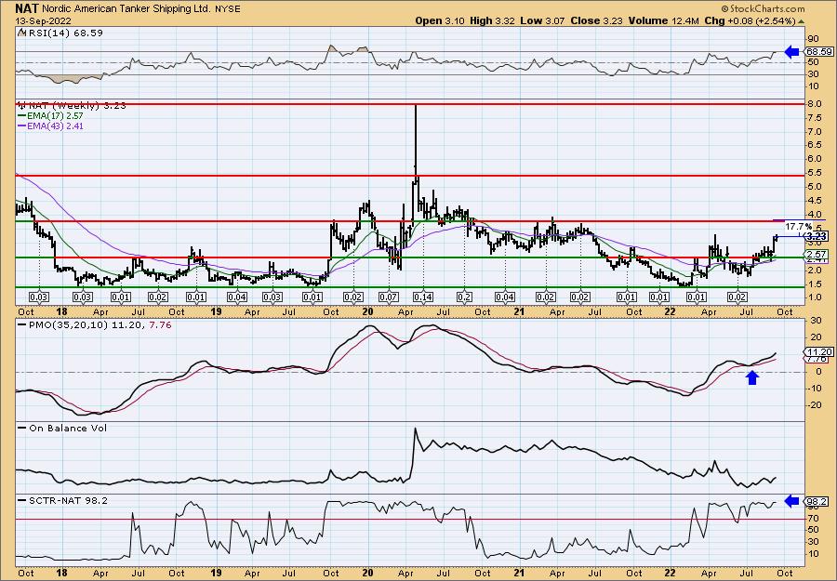
Task: Click the Nordic American Tanker Shipping Ltd. name
Action: coord(126,9)
